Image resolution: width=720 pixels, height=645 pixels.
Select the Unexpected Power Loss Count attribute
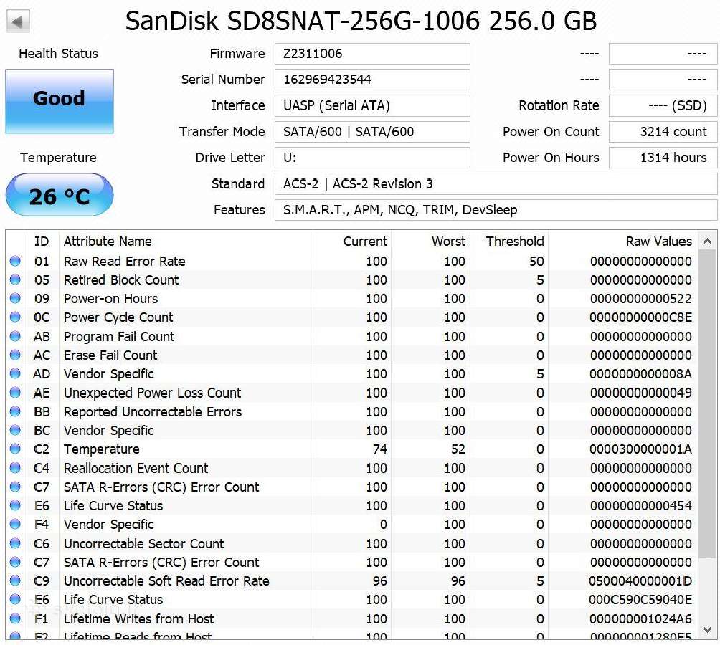click(x=352, y=393)
